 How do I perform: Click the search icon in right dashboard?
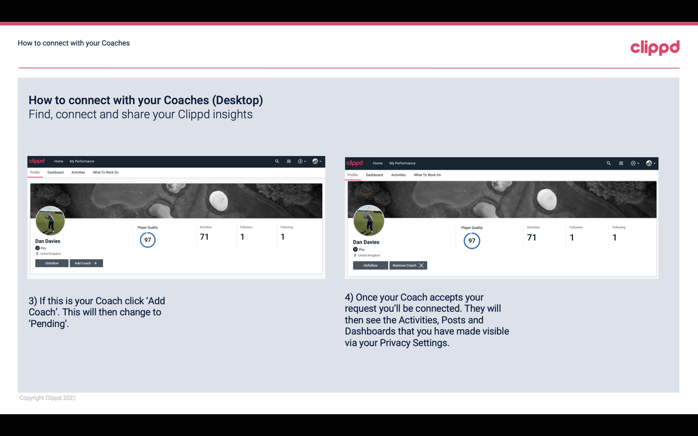click(x=609, y=163)
